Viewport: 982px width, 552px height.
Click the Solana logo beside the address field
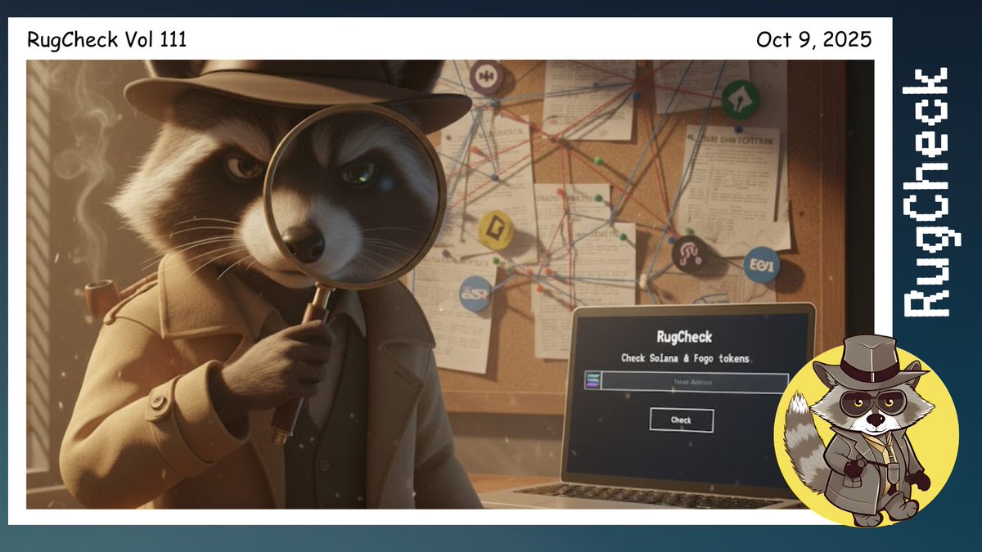(592, 381)
